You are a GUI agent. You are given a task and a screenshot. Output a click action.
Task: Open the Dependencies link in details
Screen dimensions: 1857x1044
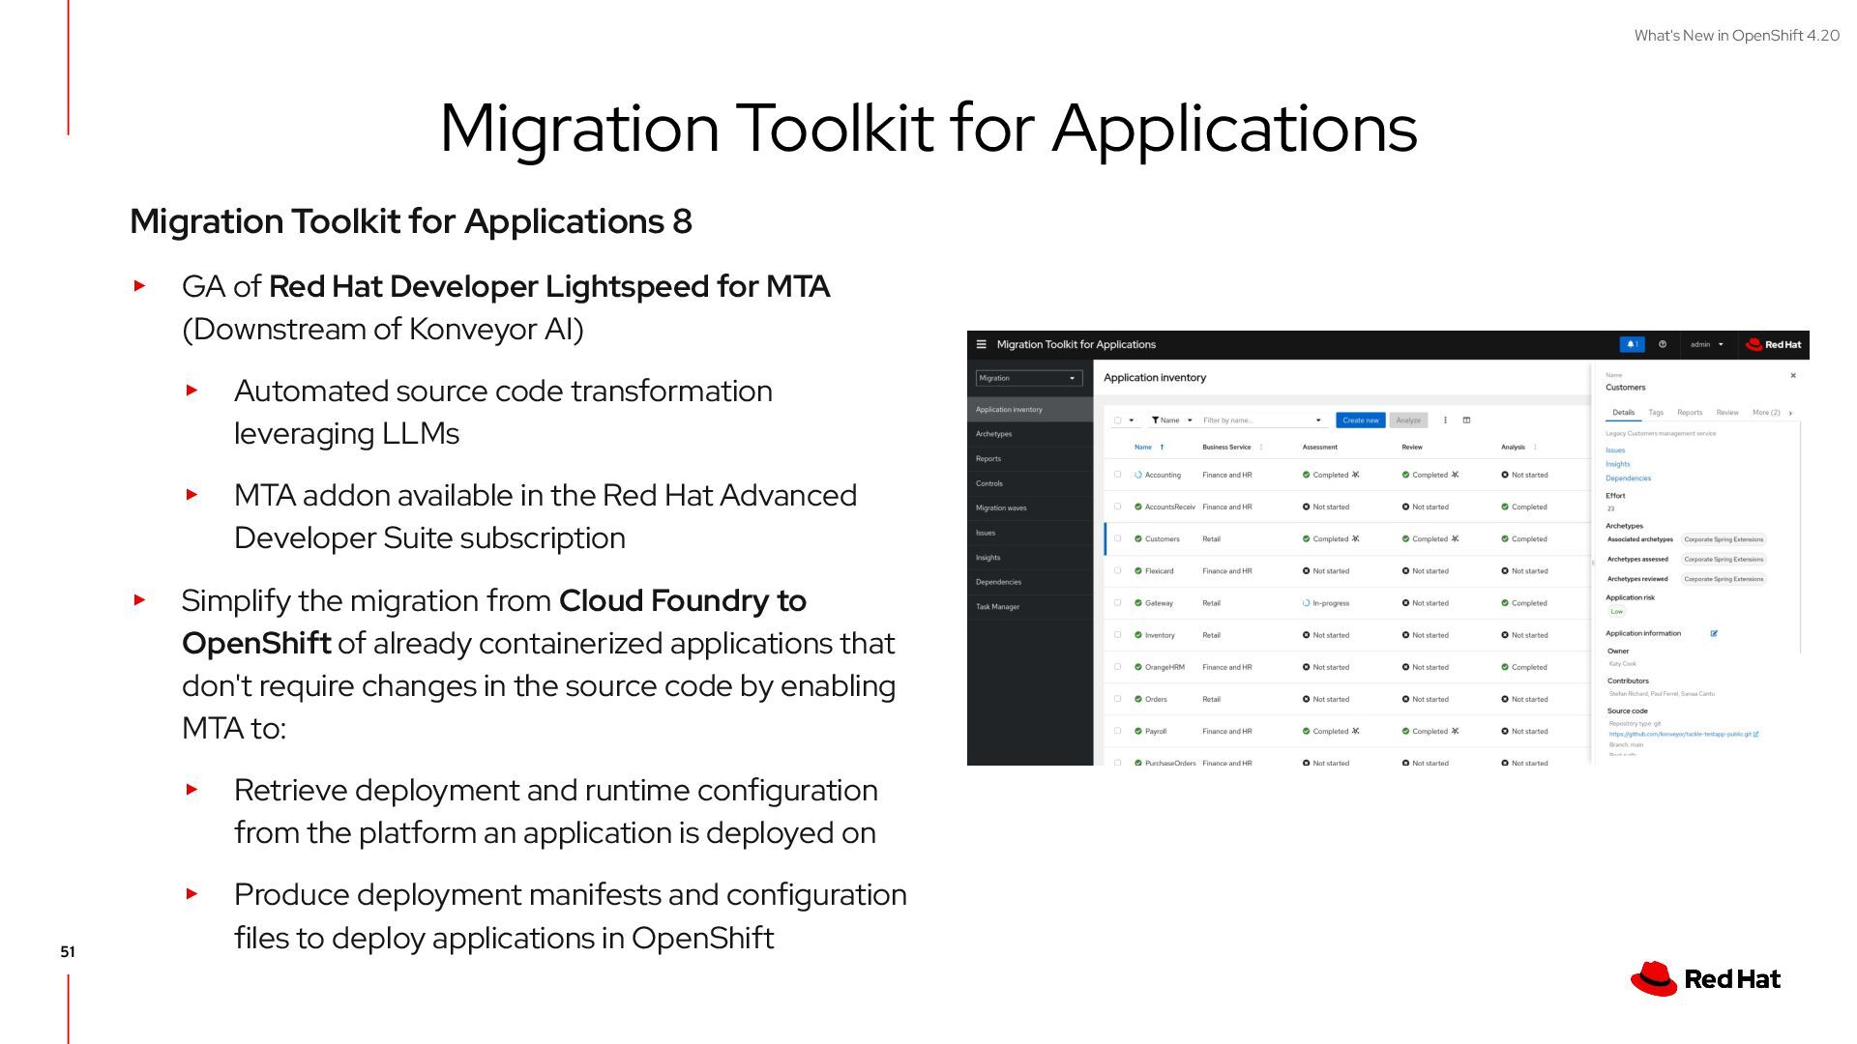pos(1628,478)
